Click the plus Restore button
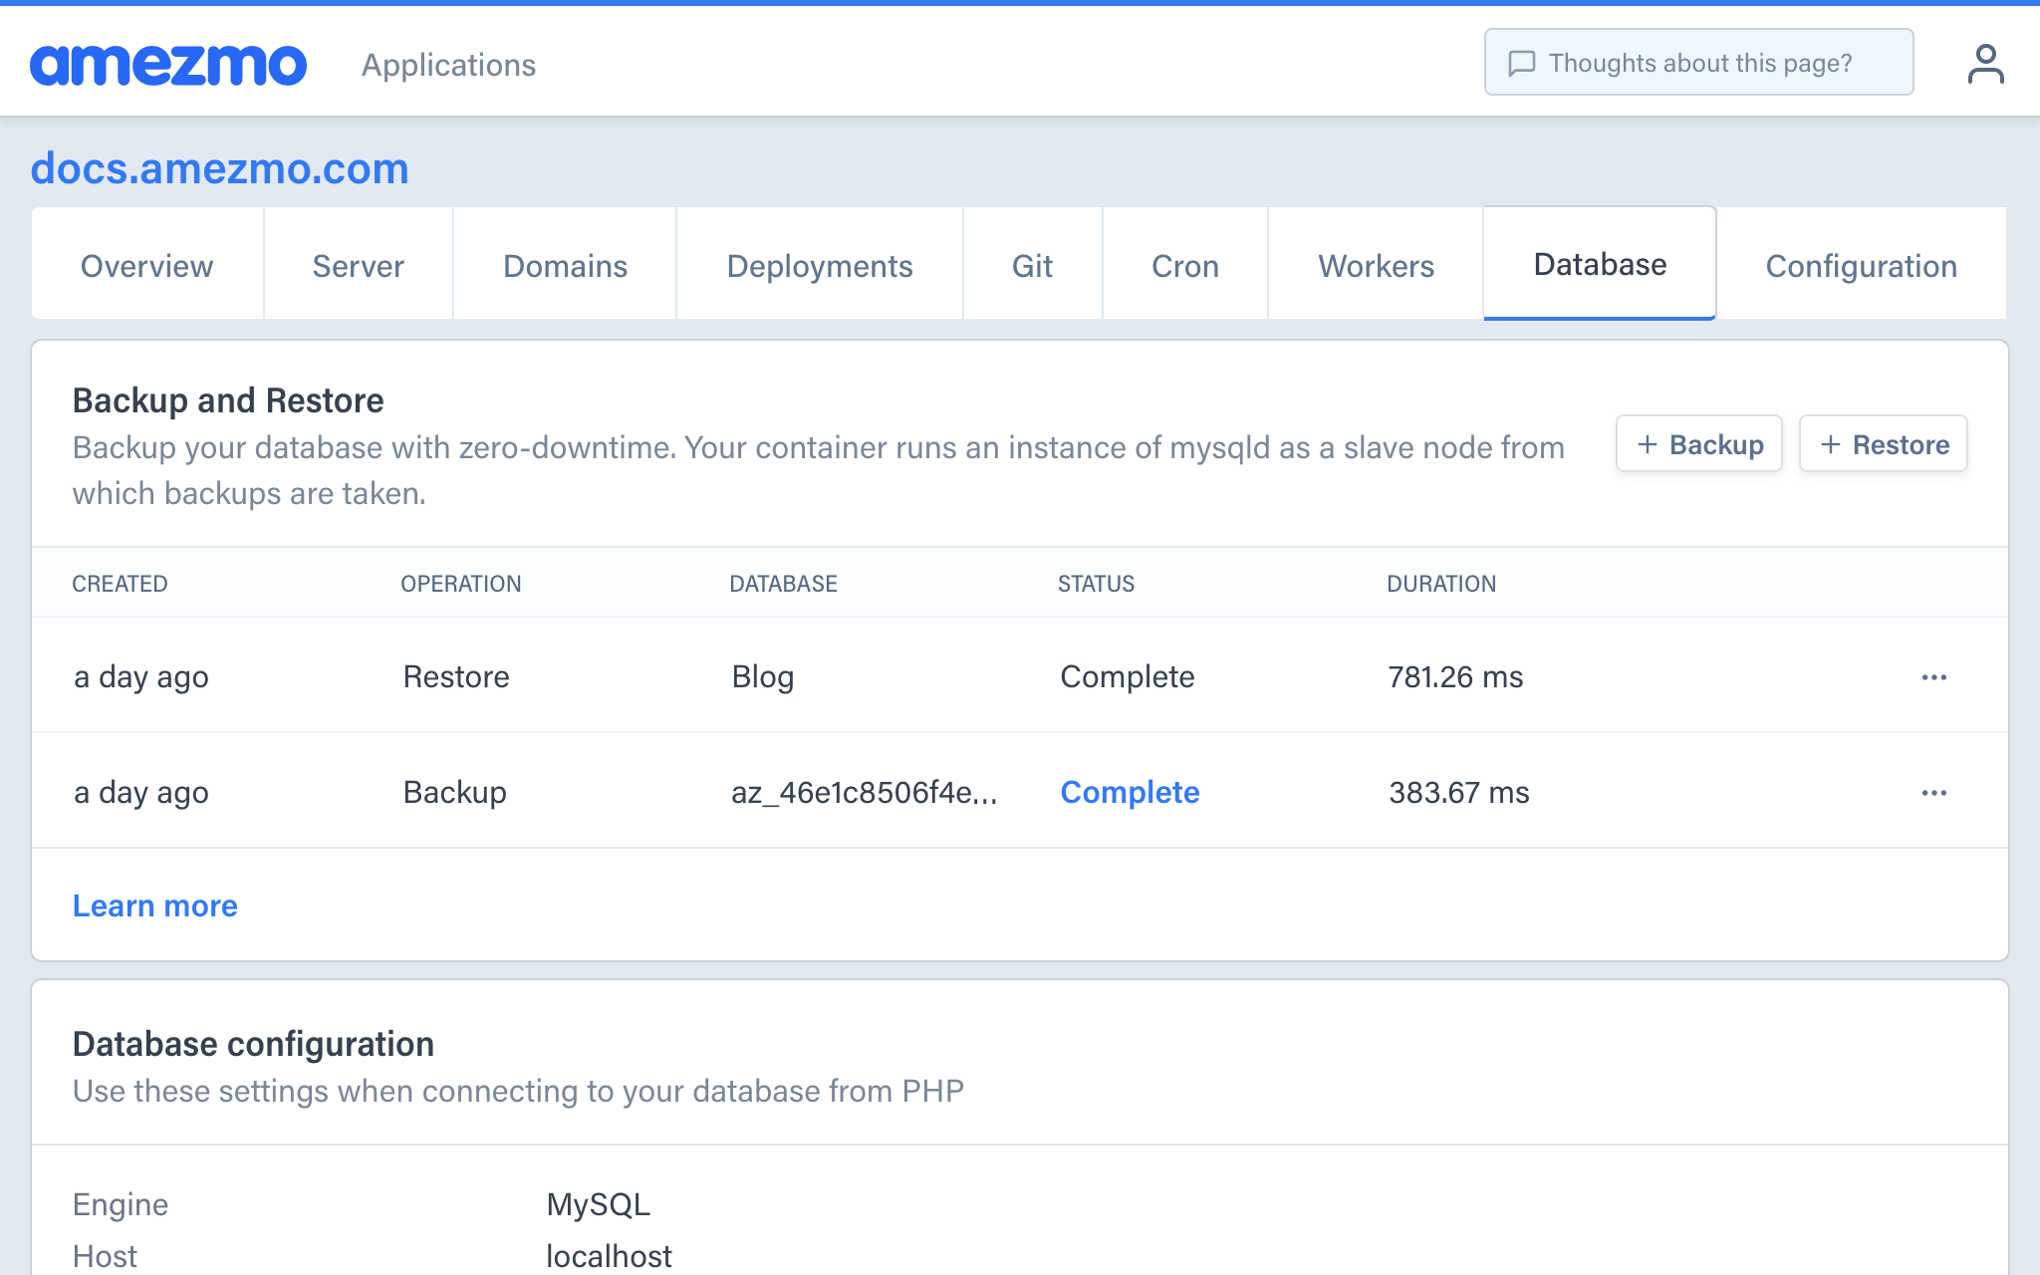The image size is (2040, 1275). click(x=1883, y=444)
